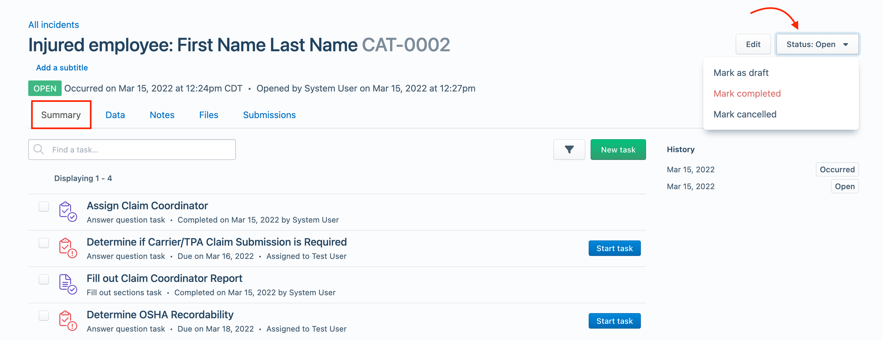Screen dimensions: 882x340
Task: Click 'Opened by System User' text
Action: [307, 88]
